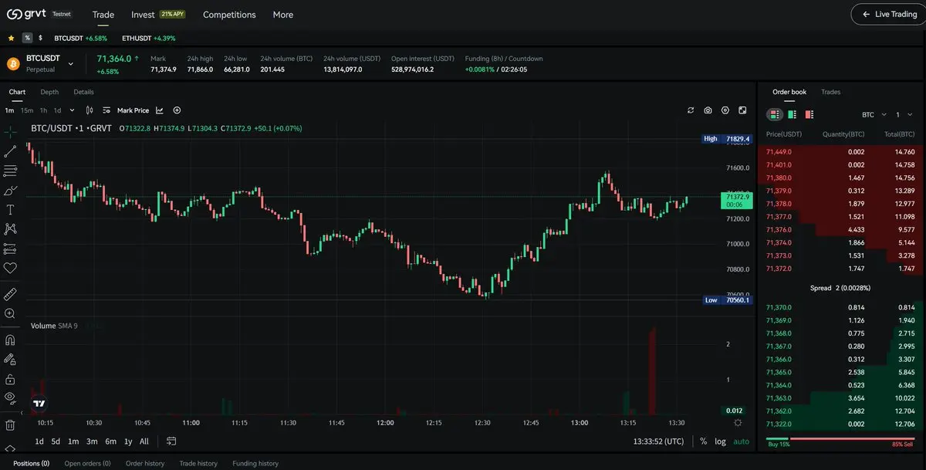Click the trash remove drawings icon
This screenshot has height=470, width=926.
click(x=10, y=424)
